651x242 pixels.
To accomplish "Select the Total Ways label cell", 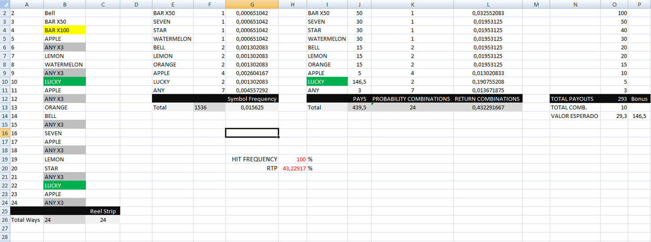I will (x=26, y=220).
